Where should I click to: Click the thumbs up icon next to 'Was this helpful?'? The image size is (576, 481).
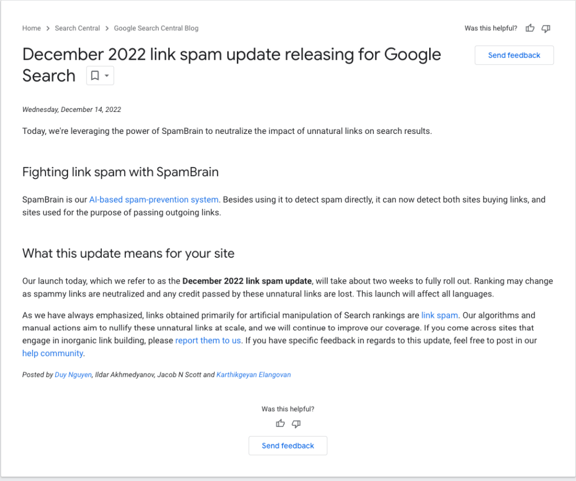(x=529, y=28)
